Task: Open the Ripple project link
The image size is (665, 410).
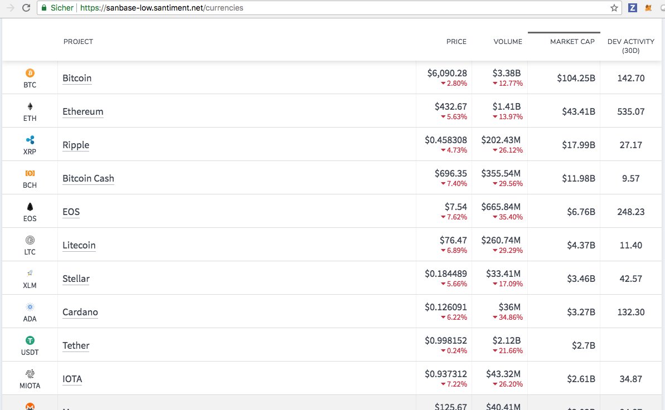Action: (75, 145)
